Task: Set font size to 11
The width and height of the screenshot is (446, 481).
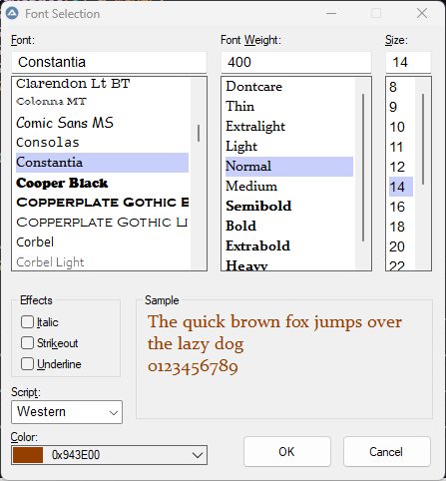Action: [401, 147]
